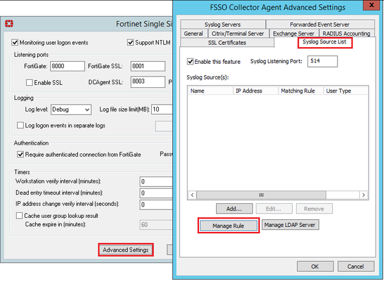Switch to the Syslog Servers tab
Image resolution: width=384 pixels, height=281 pixels.
pyautogui.click(x=223, y=24)
